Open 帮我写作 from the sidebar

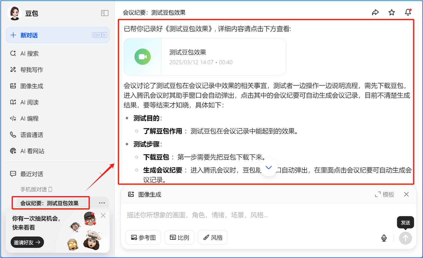[x=58, y=70]
